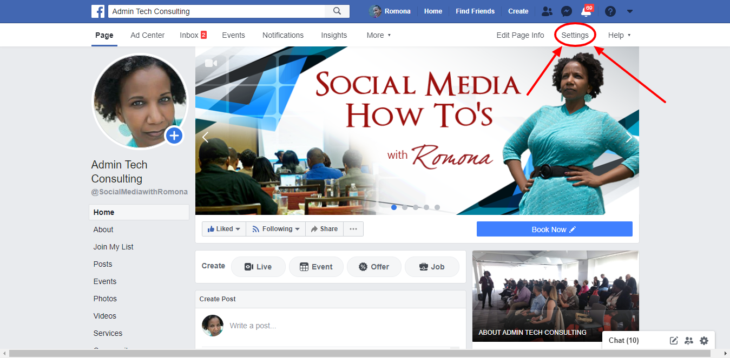Click Create in top bar

coord(518,11)
